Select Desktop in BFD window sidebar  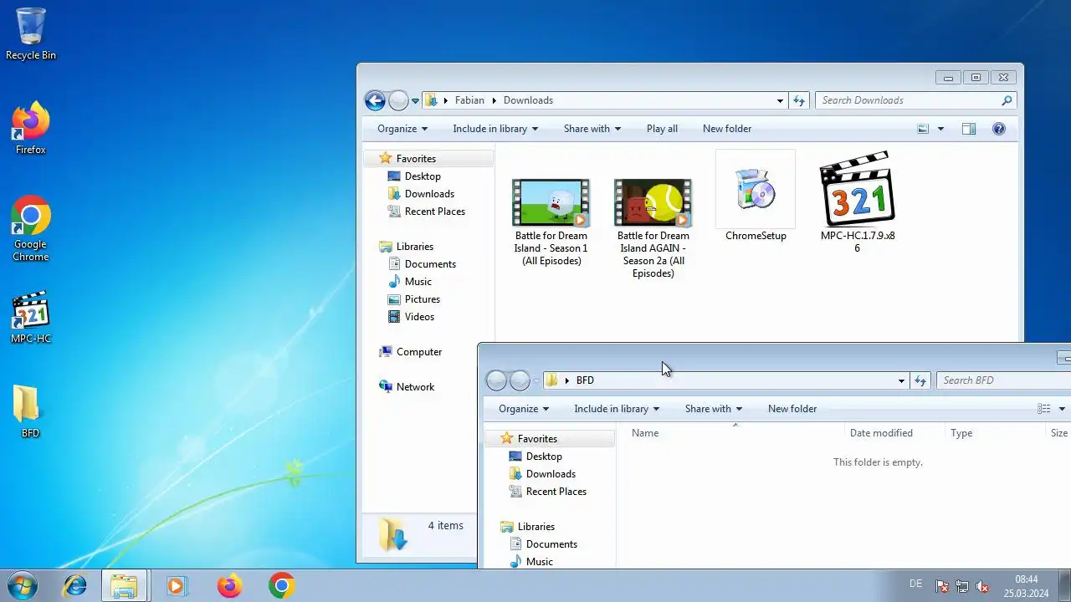pos(544,457)
